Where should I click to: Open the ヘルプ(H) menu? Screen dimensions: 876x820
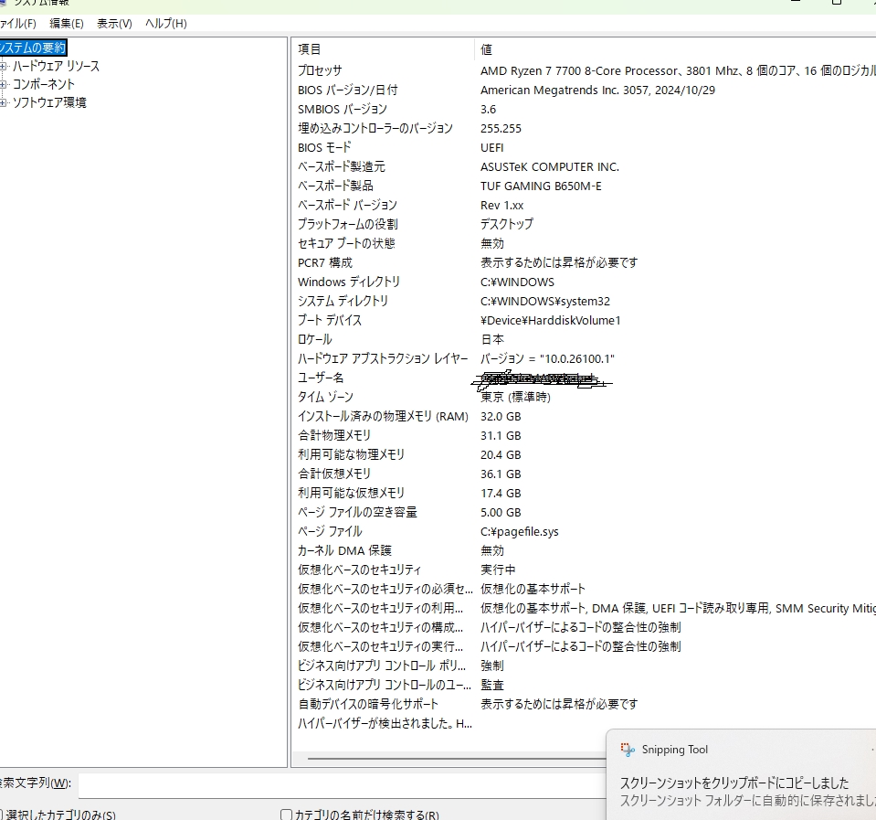(166, 24)
